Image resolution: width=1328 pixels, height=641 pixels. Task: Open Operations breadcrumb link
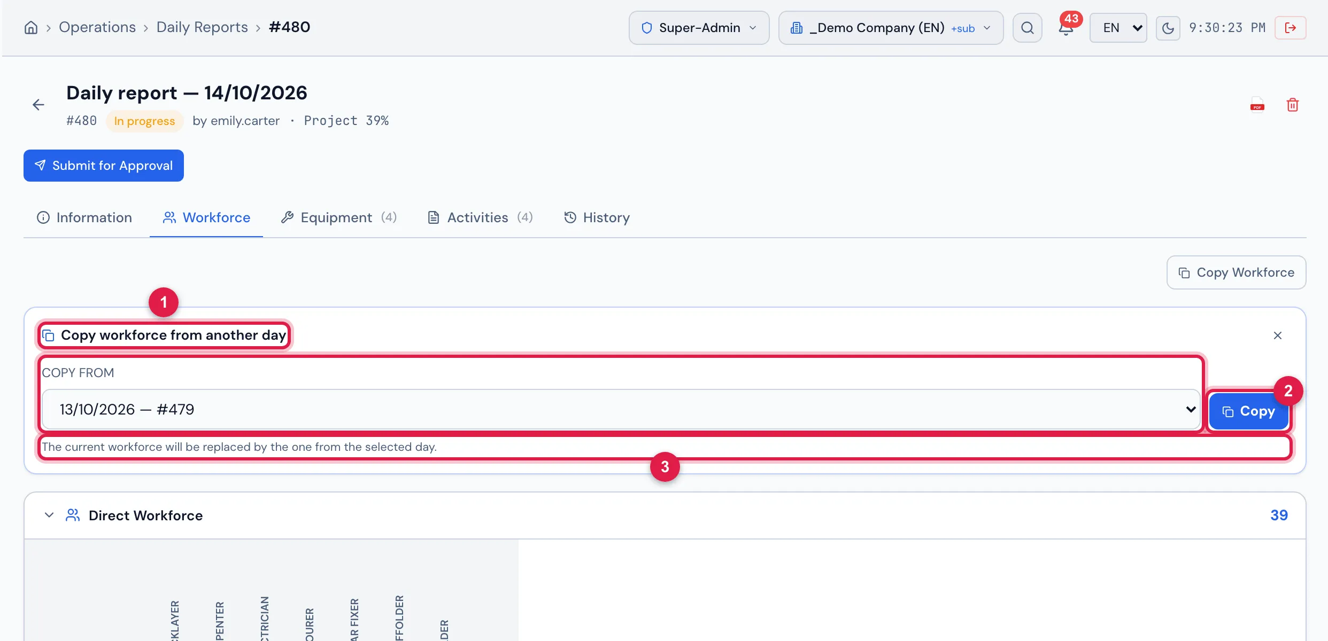pos(97,27)
